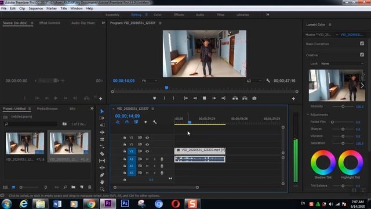Switch to Media Browser tab
This screenshot has height=209, width=371.
48,109
